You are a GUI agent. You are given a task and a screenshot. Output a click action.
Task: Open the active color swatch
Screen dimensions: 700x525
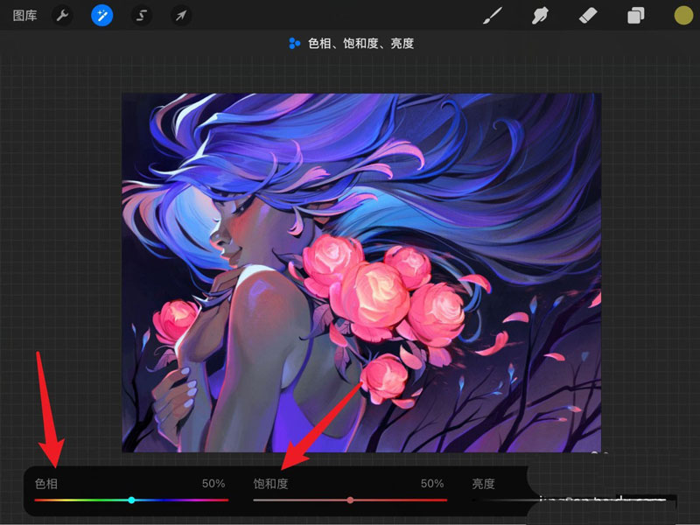(x=682, y=15)
